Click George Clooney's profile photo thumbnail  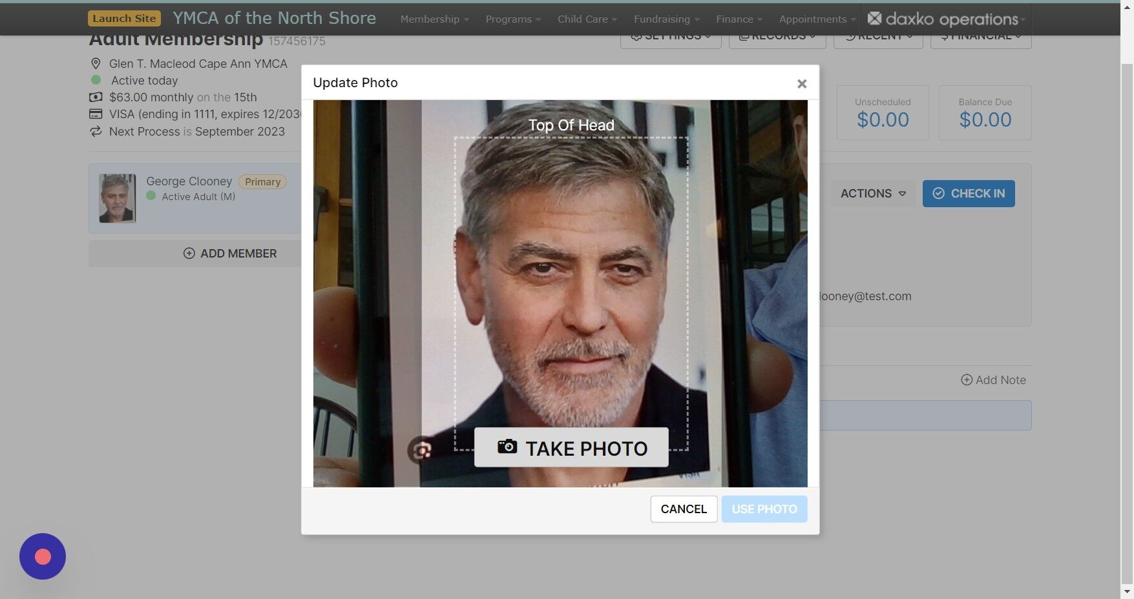point(117,198)
